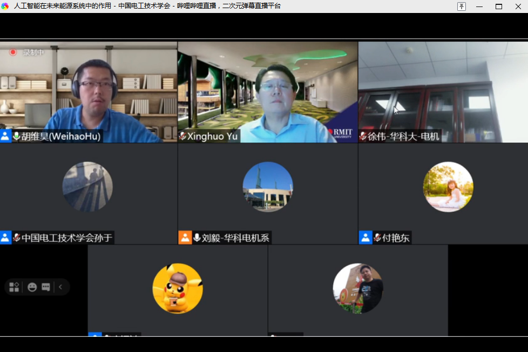Click blue user icon beside 胡维昊(WeihaoHu)

5,136
